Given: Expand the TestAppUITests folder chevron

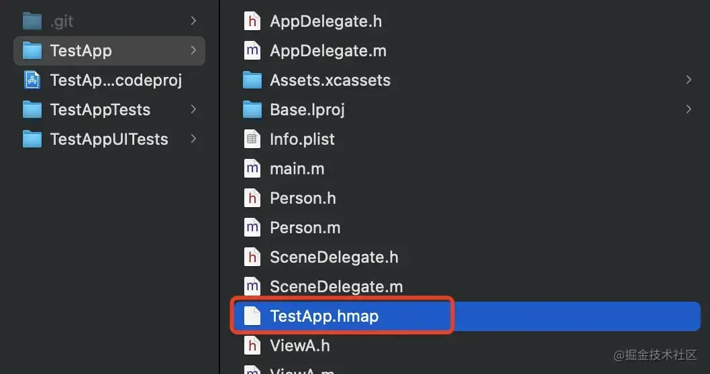Looking at the screenshot, I should (x=193, y=139).
